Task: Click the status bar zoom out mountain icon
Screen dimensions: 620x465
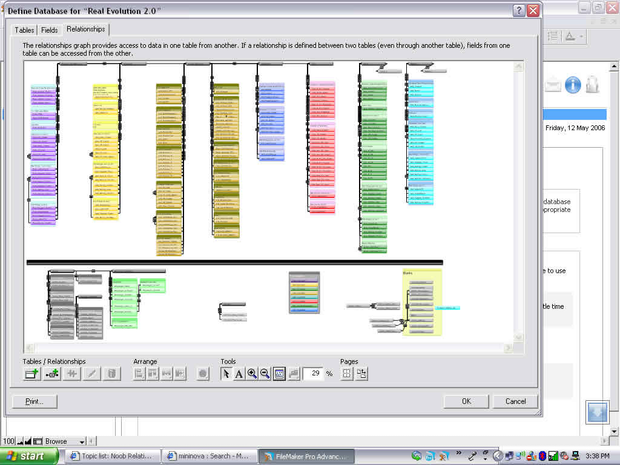Action: (x=20, y=441)
